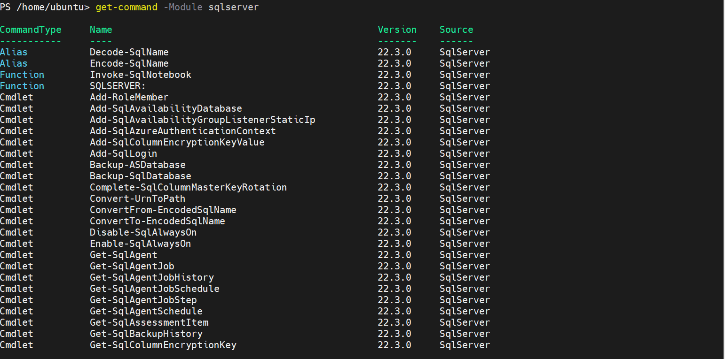Click SqlServer source in Get-SqlColumnEncryptionKey row
This screenshot has width=725, height=359.
[465, 345]
